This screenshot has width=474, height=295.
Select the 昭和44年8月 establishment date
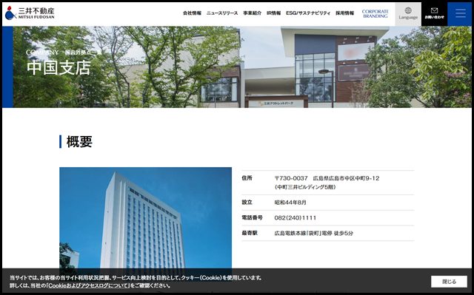pyautogui.click(x=290, y=203)
